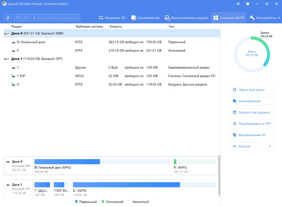Click the disk map vertical scrollbar
This screenshot has height=207, width=282.
click(x=219, y=175)
